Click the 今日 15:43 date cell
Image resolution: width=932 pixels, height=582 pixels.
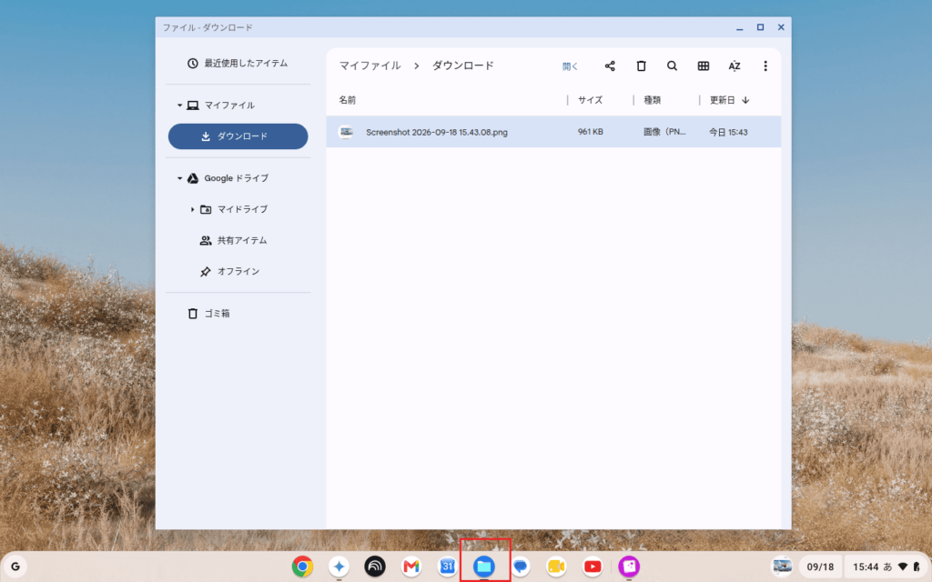point(728,132)
